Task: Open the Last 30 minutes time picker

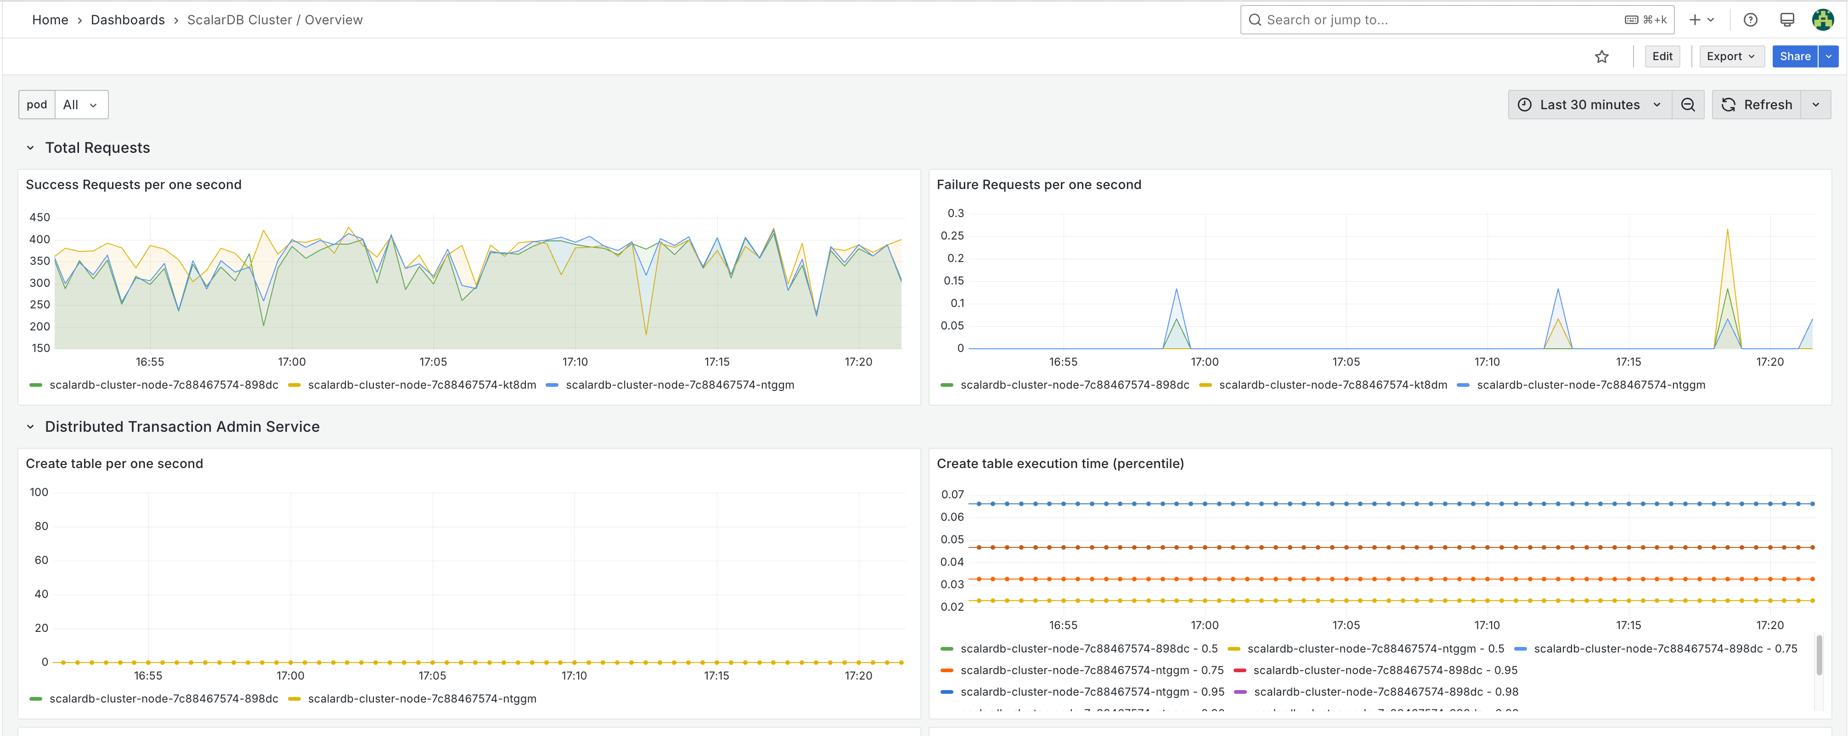Action: tap(1589, 105)
